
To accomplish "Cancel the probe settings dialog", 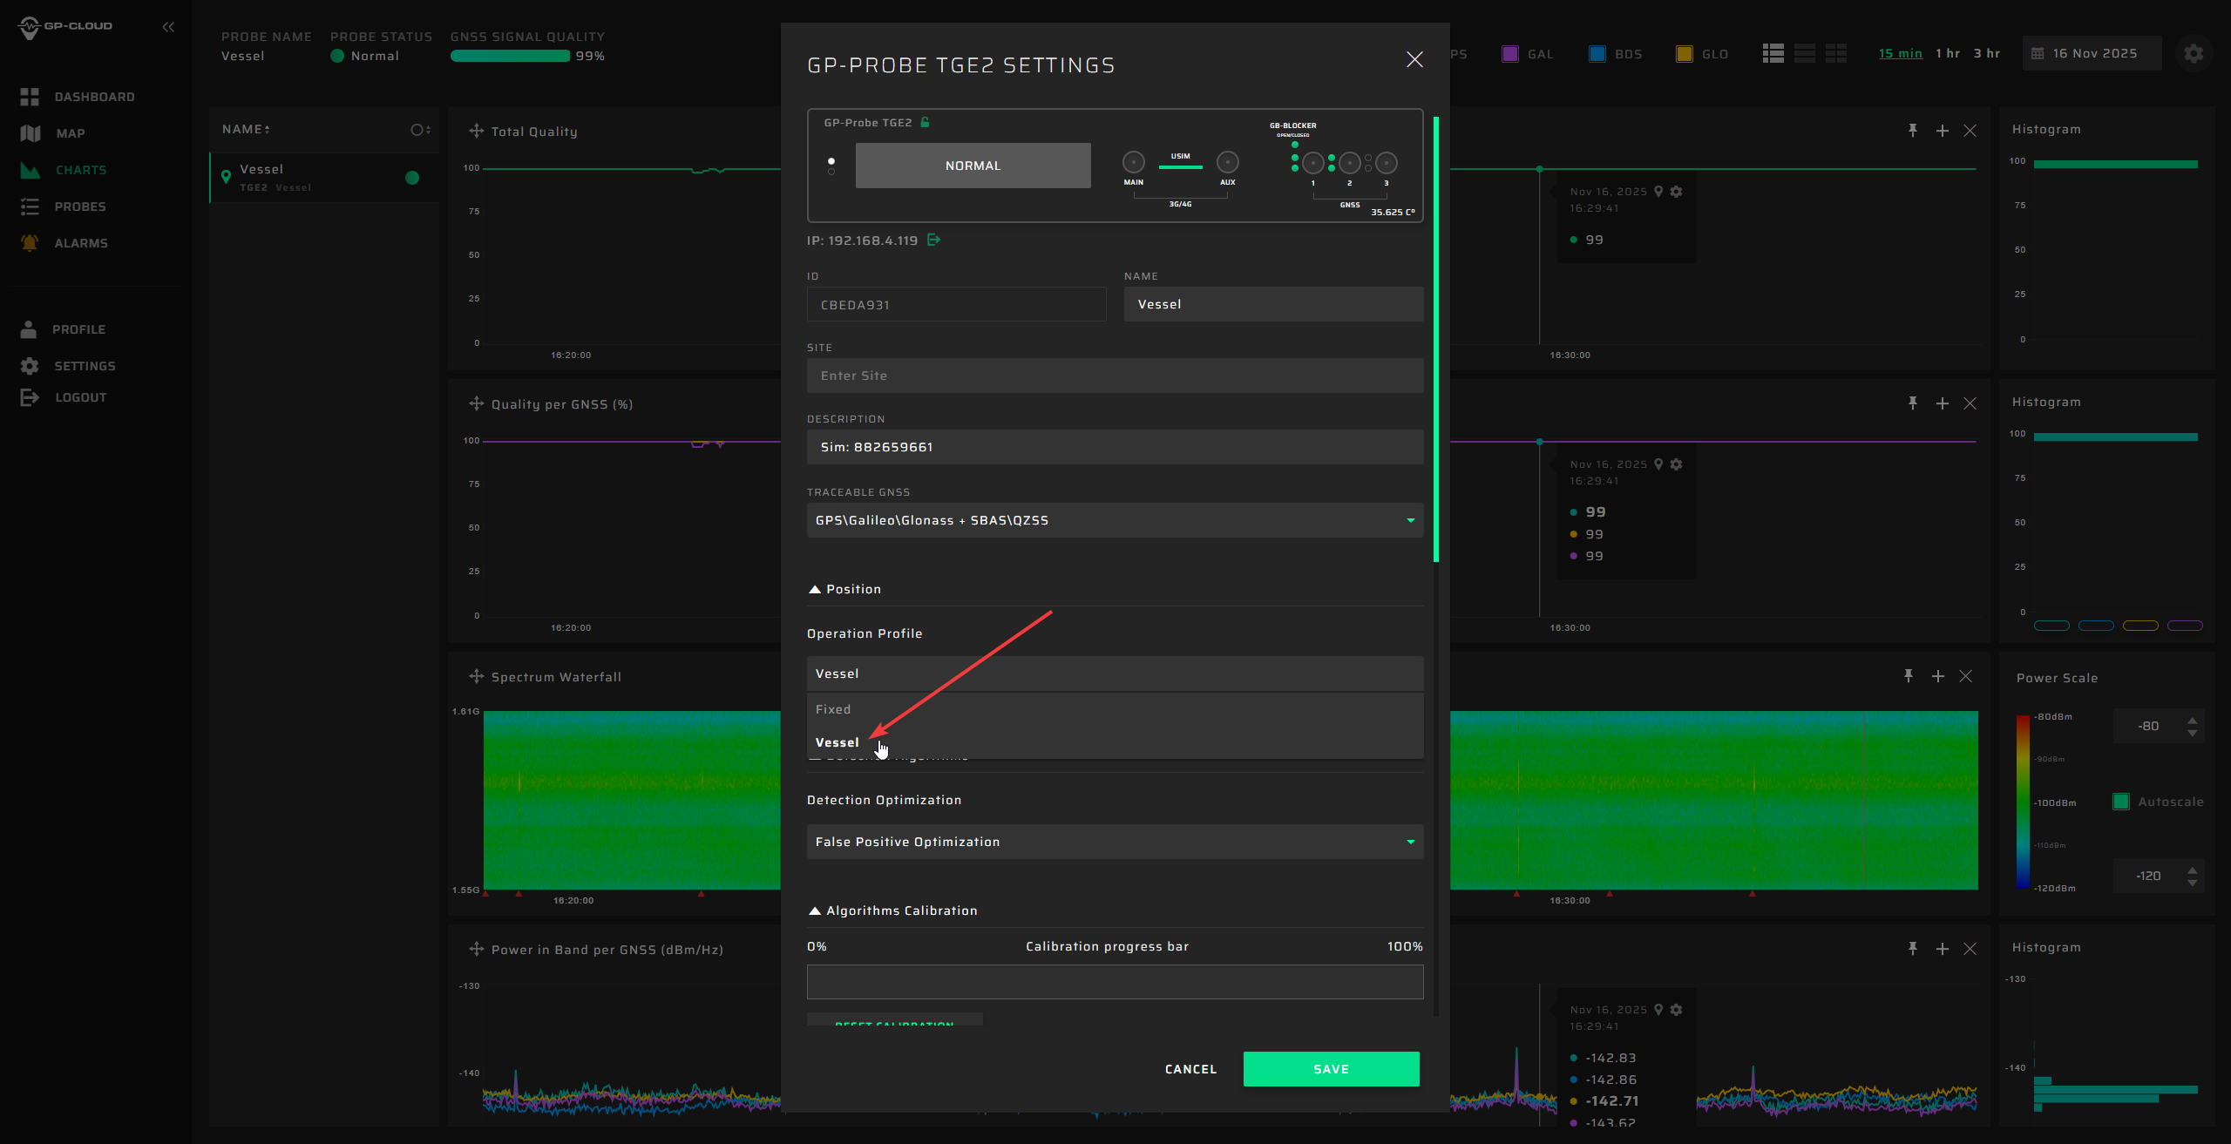I will [x=1190, y=1069].
